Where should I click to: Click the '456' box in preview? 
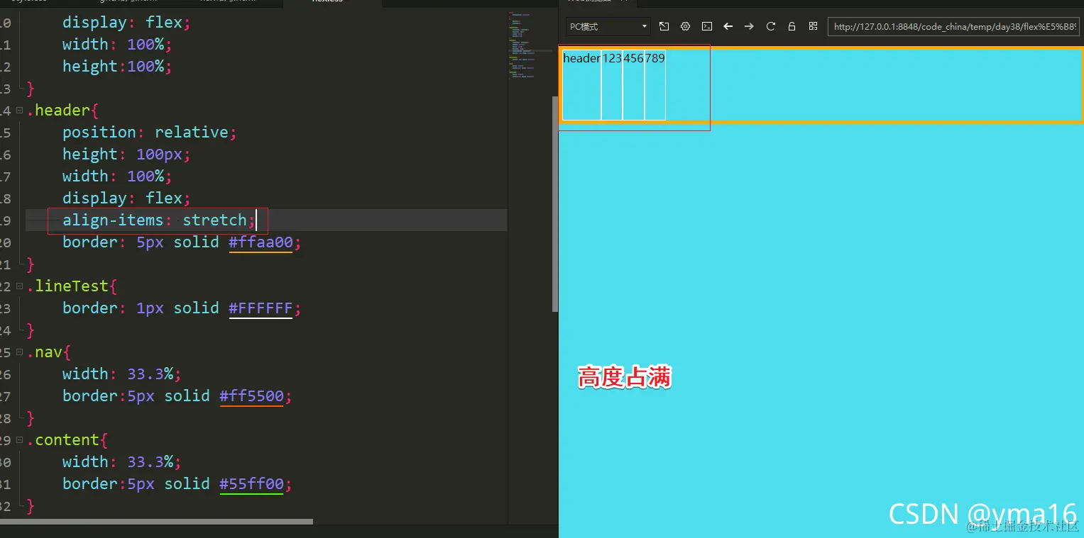click(633, 86)
